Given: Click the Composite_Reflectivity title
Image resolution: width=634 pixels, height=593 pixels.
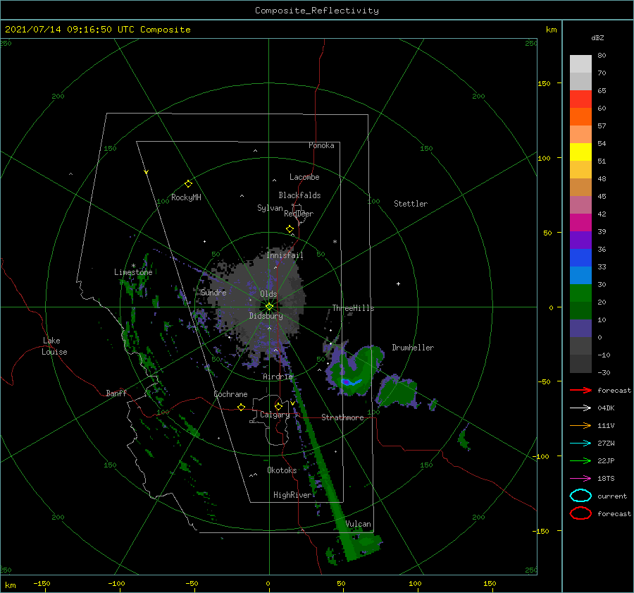Looking at the screenshot, I should (317, 11).
